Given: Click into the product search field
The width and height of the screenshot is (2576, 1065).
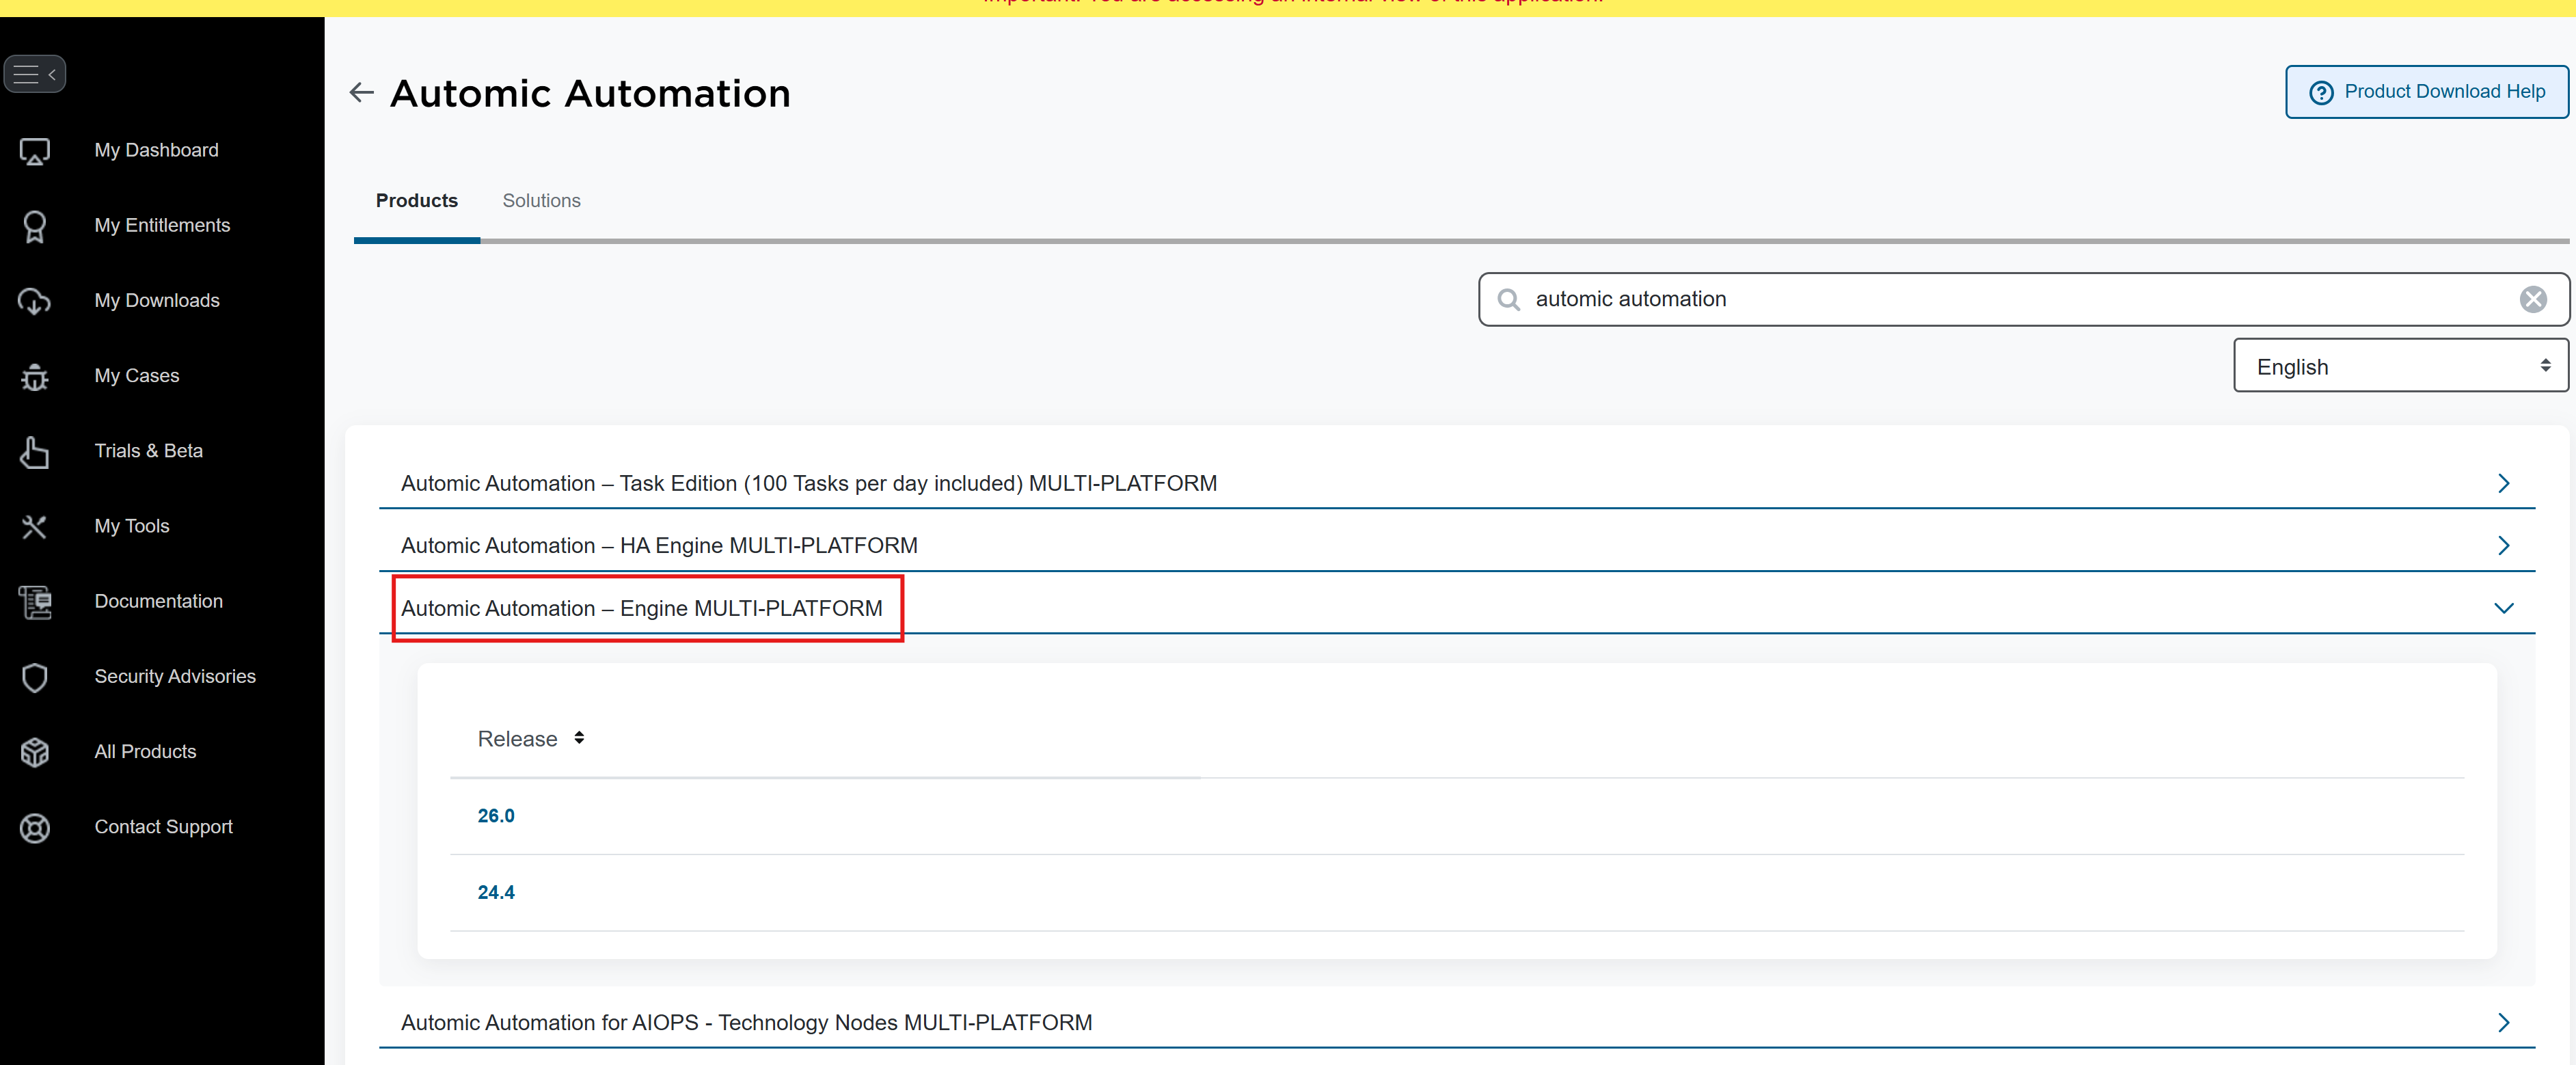Looking at the screenshot, I should click(2024, 299).
